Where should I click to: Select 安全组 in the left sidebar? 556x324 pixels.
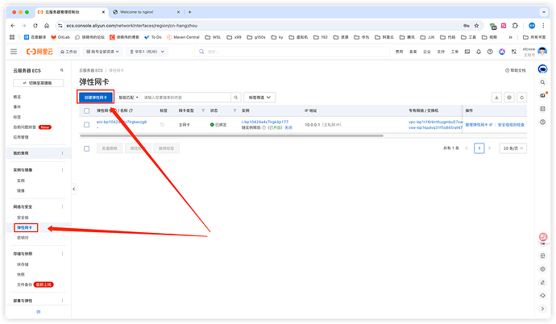23,218
